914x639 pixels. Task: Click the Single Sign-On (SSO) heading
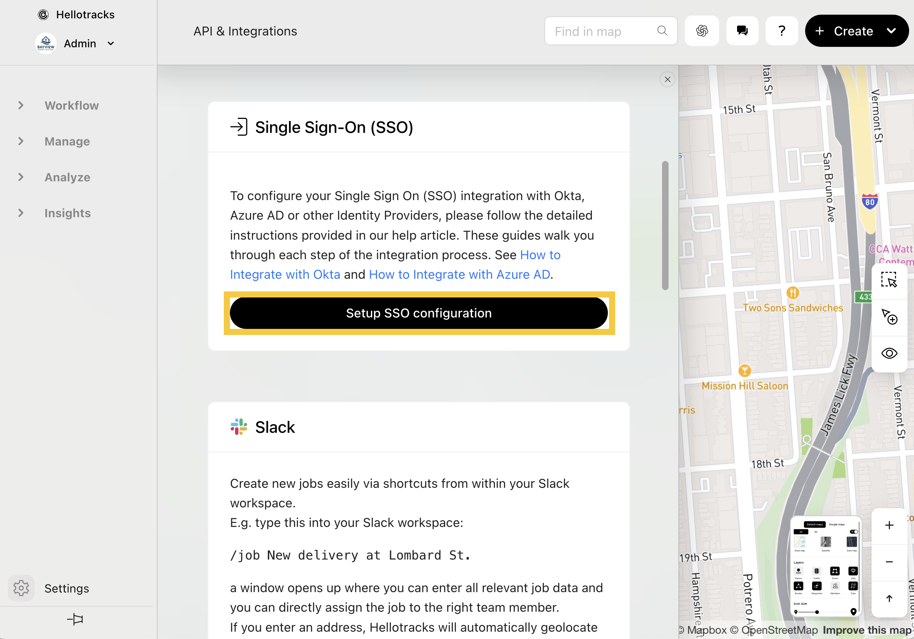334,127
